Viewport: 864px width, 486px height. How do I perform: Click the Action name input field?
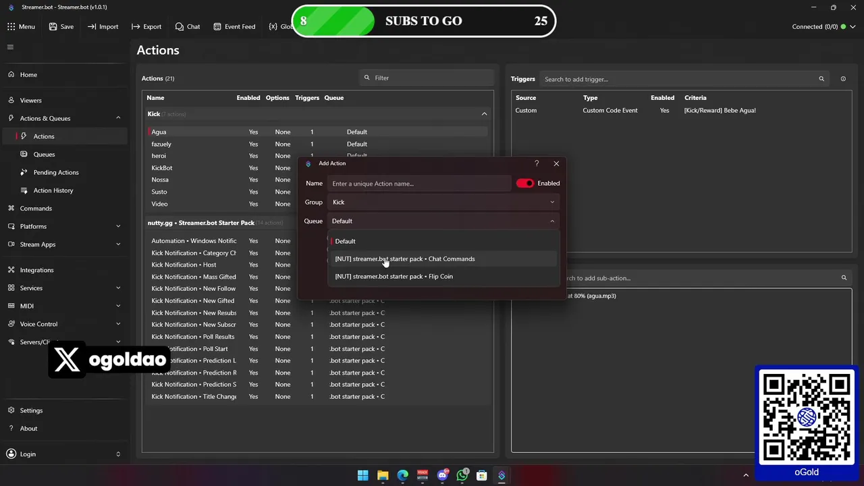coord(419,184)
